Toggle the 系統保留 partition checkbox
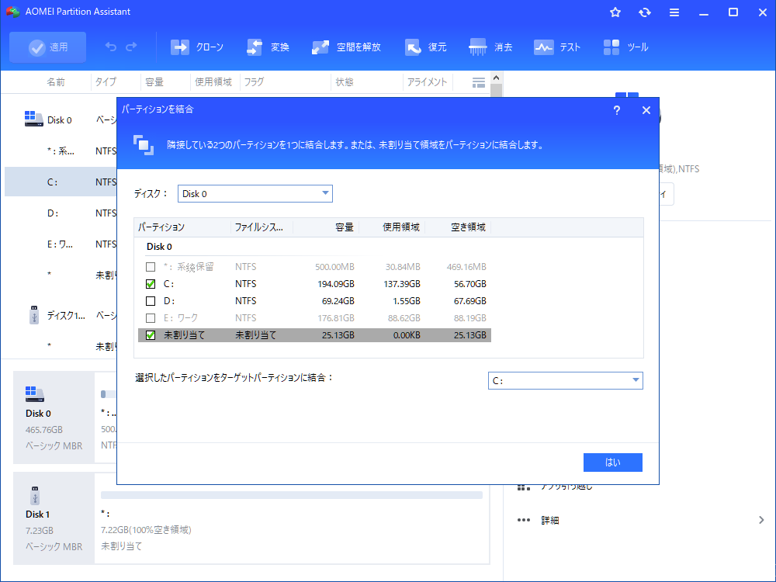The width and height of the screenshot is (776, 582). point(151,267)
